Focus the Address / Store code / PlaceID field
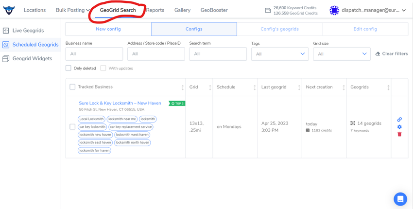This screenshot has width=413, height=209. 156,54
